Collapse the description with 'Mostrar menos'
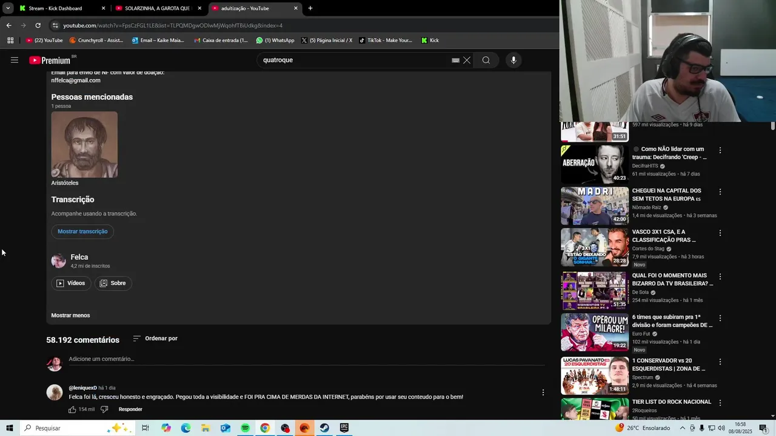This screenshot has width=776, height=436. tap(70, 315)
